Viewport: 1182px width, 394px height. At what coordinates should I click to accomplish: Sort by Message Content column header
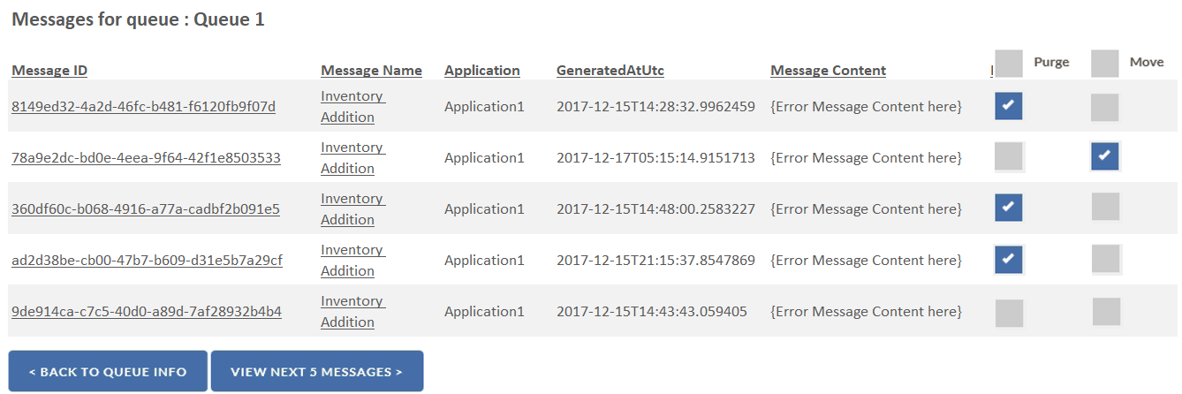pos(828,71)
